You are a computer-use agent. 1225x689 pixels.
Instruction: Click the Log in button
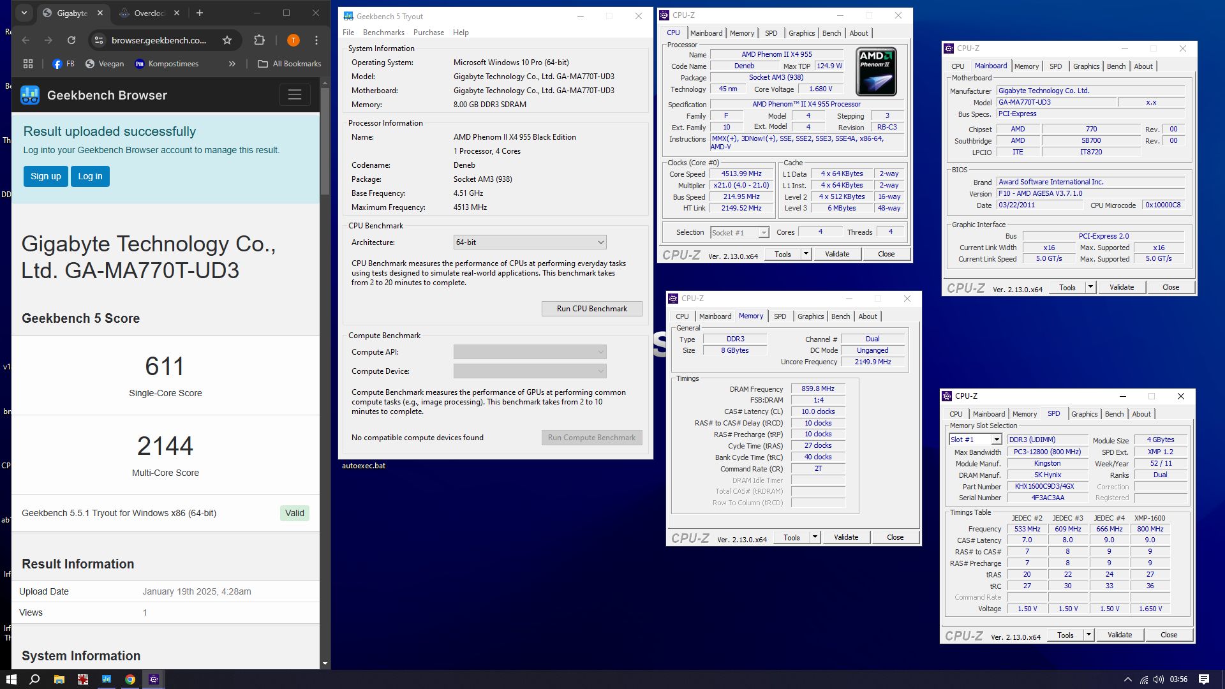90,176
